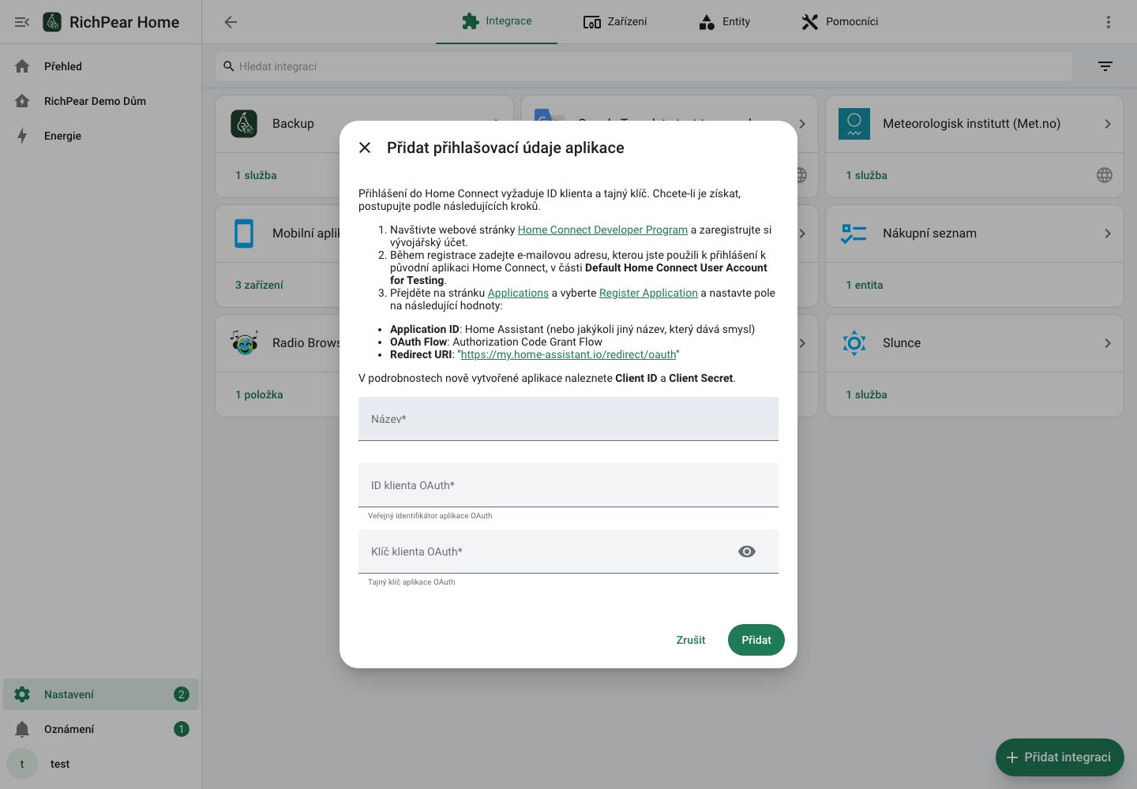Click '1 služba' on Met.no card
The width and height of the screenshot is (1137, 789).
(x=867, y=175)
